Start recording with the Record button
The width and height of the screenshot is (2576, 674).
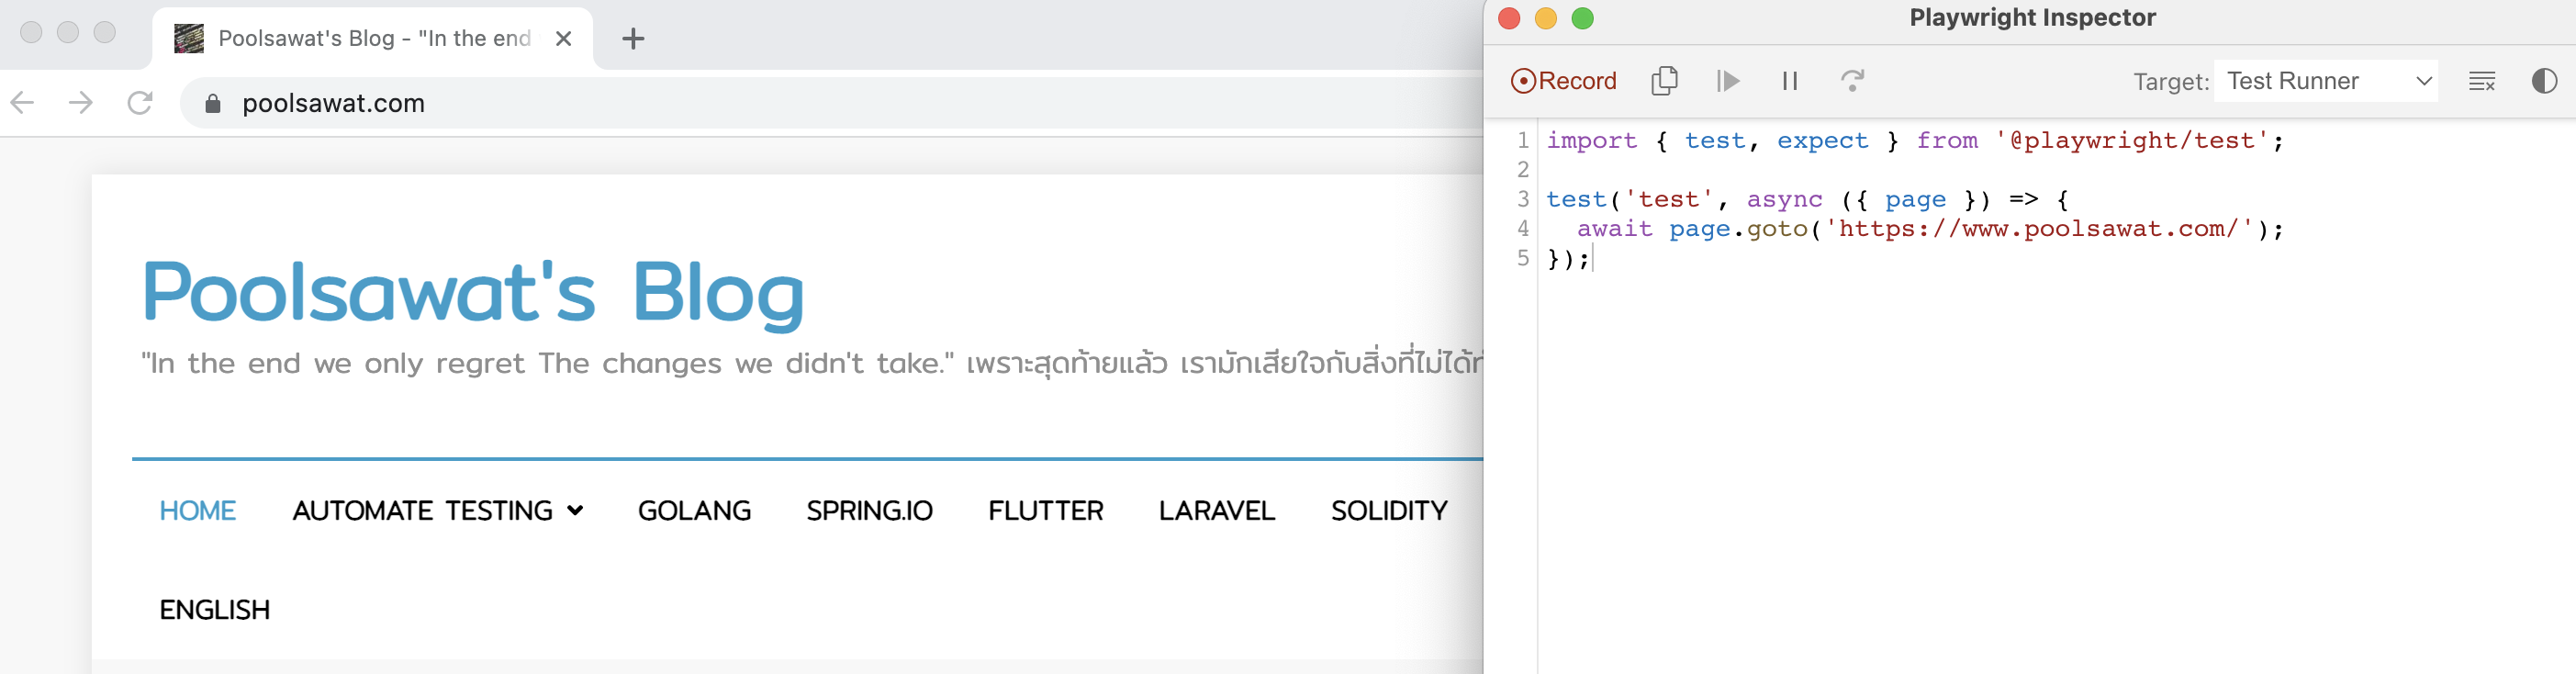pos(1563,81)
